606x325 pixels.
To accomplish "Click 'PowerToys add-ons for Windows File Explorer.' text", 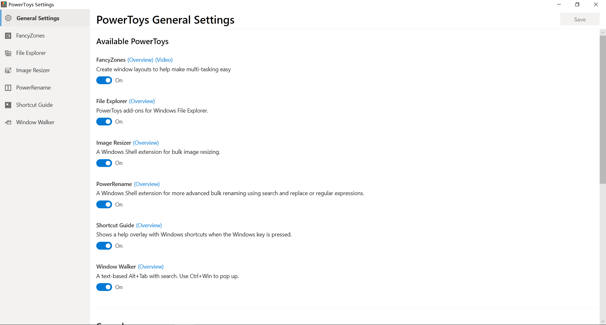I will click(x=152, y=111).
